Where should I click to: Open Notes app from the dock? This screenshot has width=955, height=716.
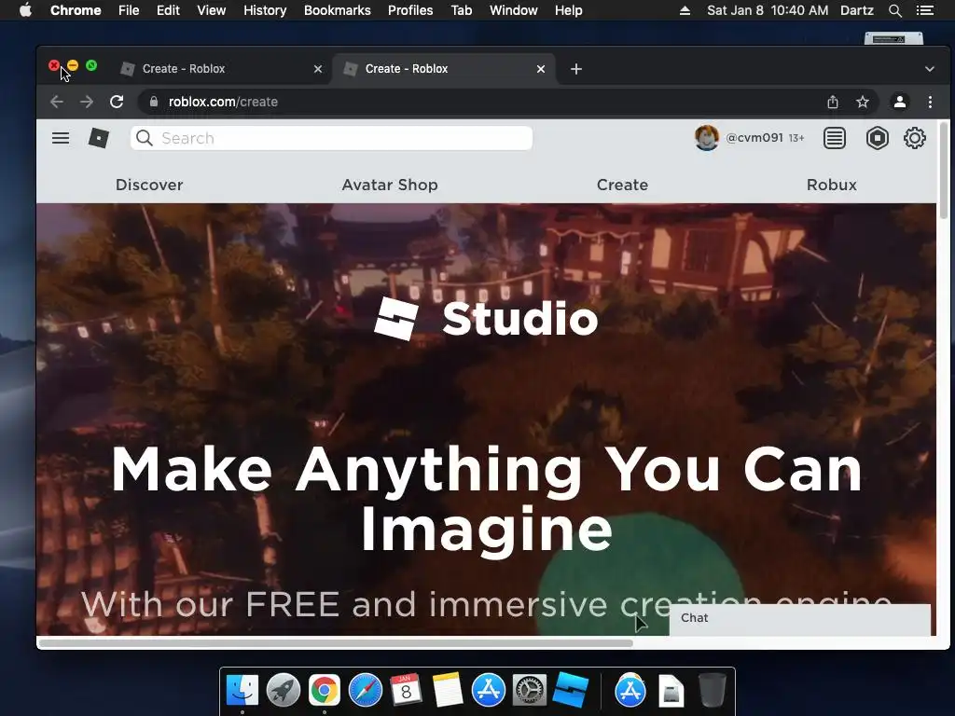[x=447, y=691]
